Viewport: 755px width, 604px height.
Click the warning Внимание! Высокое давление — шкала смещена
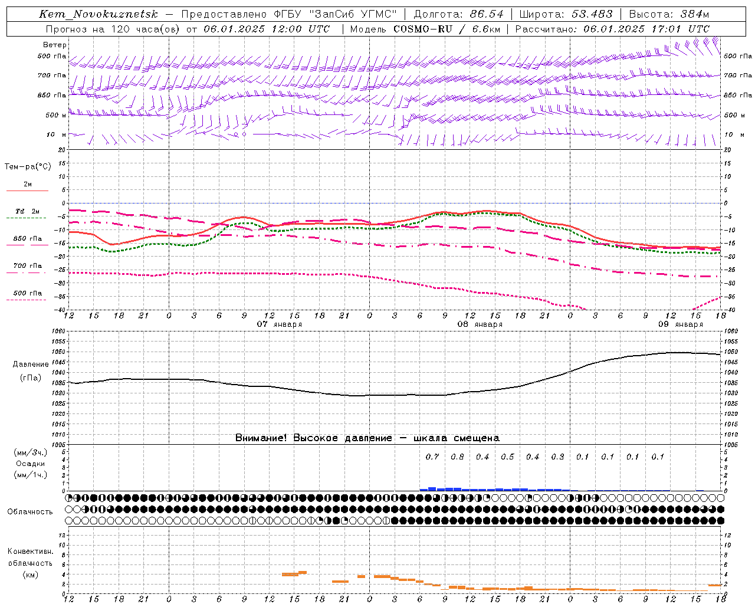pyautogui.click(x=367, y=438)
